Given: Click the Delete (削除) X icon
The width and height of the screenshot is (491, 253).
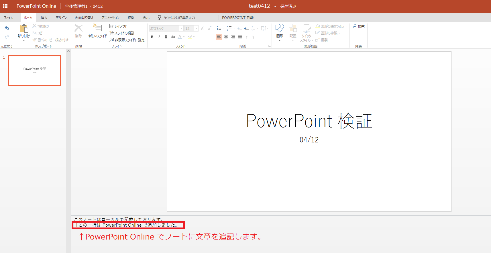Looking at the screenshot, I should (x=78, y=28).
